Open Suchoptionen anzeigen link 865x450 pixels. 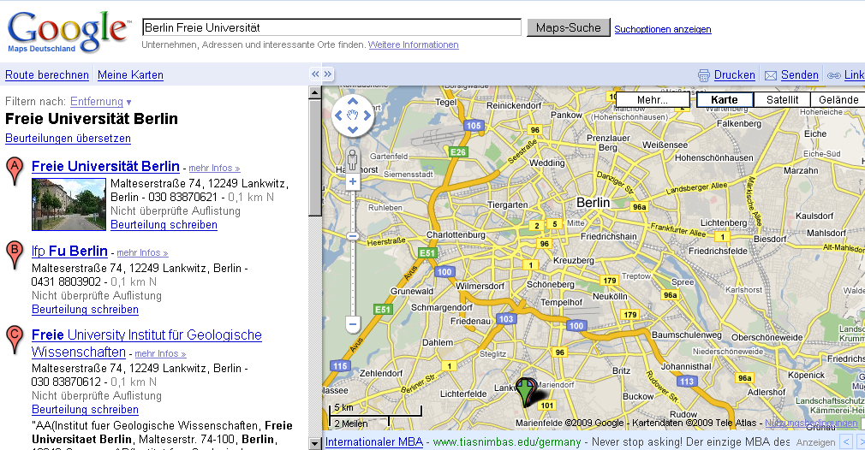tap(663, 29)
